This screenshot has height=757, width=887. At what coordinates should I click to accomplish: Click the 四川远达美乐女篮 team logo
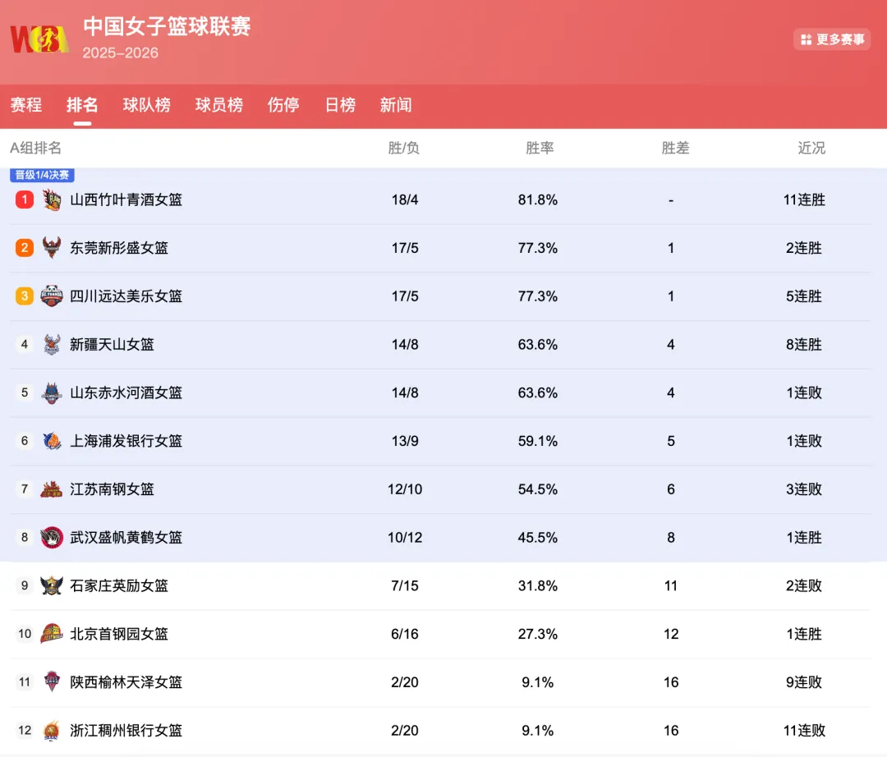pyautogui.click(x=52, y=296)
